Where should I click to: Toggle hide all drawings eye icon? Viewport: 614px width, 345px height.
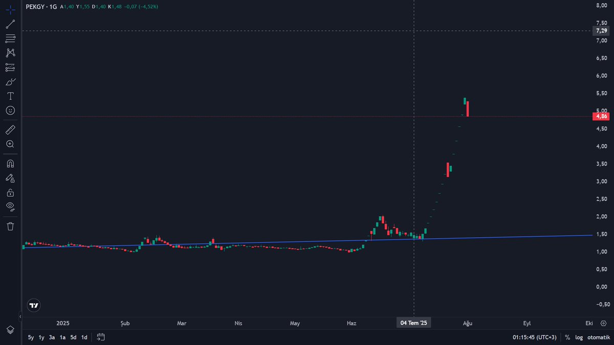coord(10,207)
